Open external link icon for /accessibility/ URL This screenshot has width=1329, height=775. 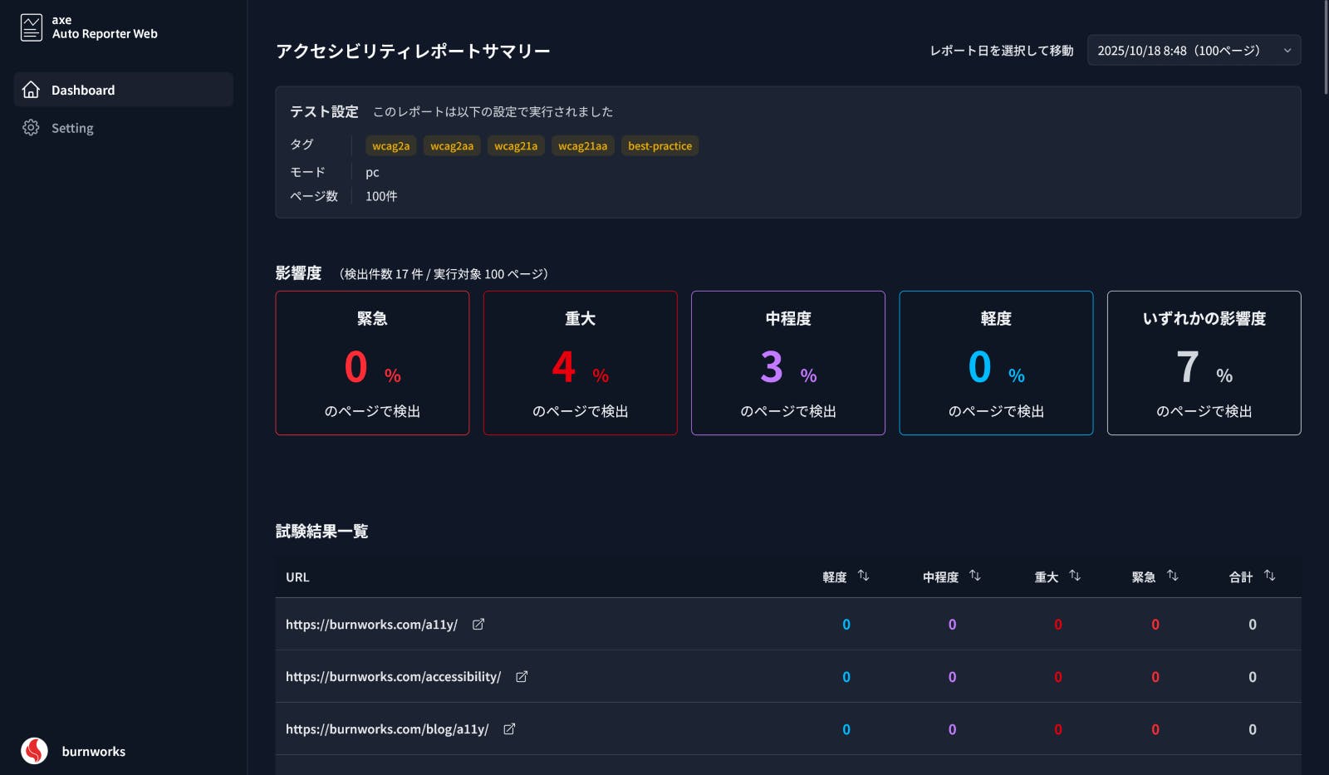coord(522,677)
